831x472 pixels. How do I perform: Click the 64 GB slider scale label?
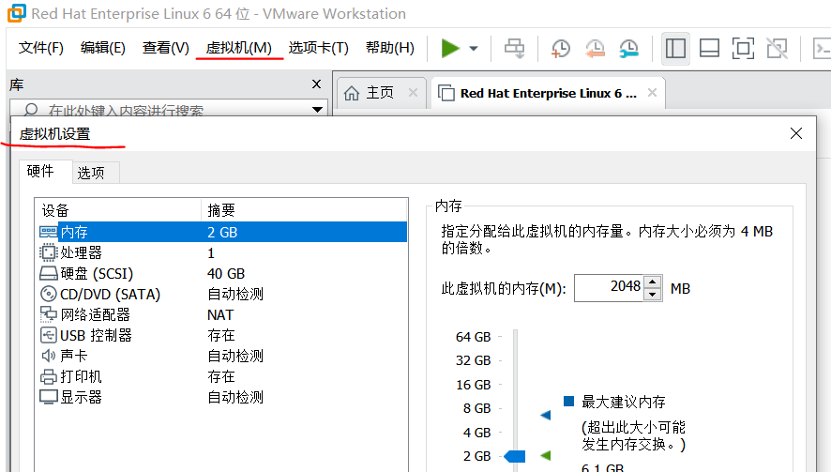(x=474, y=337)
